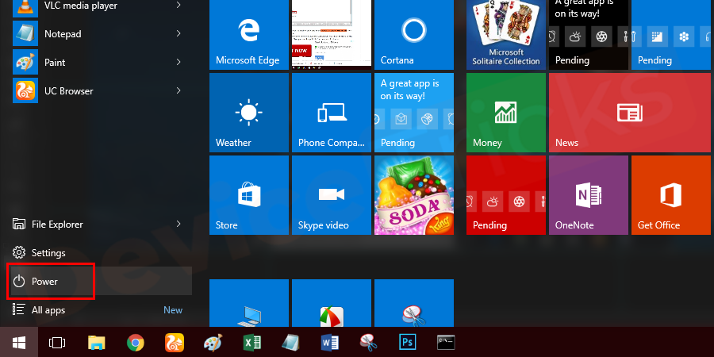Expand Notepad jump list arrow
714x357 pixels.
(178, 33)
